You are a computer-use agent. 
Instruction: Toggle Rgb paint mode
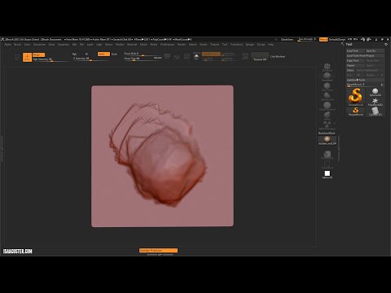pos(74,55)
